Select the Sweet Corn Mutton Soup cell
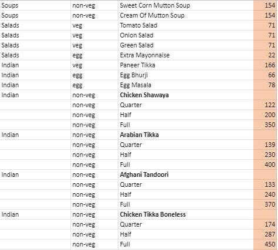Image resolution: width=278 pixels, height=250 pixels. click(x=186, y=5)
